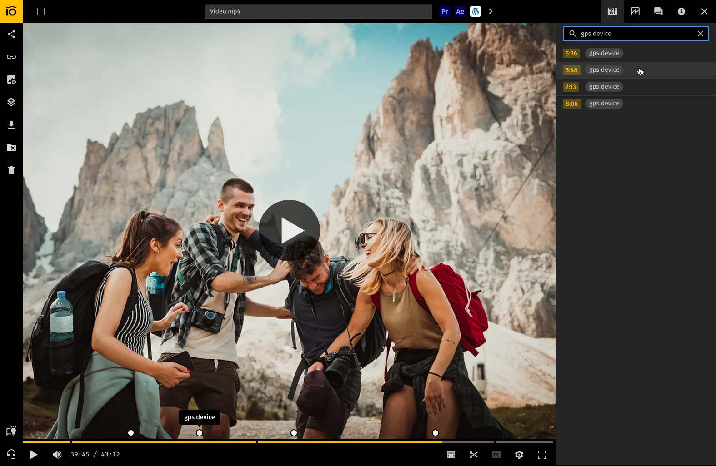Toggle the file selection checkbox
This screenshot has width=716, height=466.
coord(41,11)
